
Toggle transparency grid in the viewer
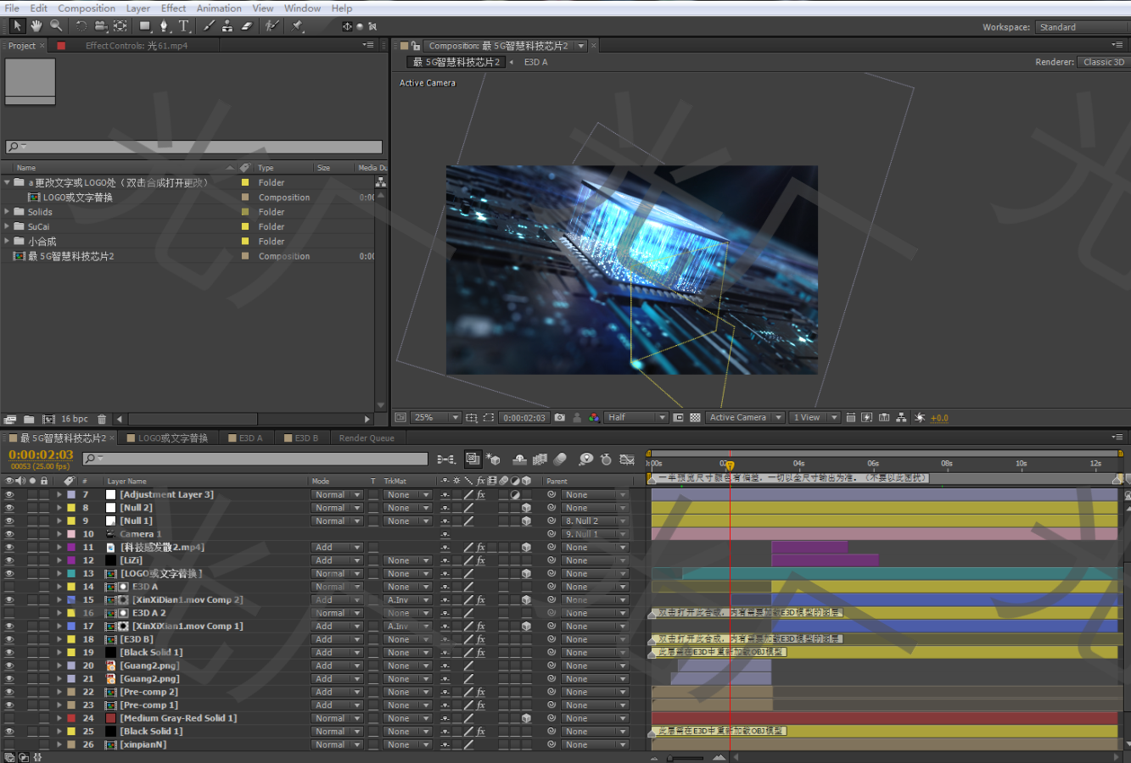(693, 417)
